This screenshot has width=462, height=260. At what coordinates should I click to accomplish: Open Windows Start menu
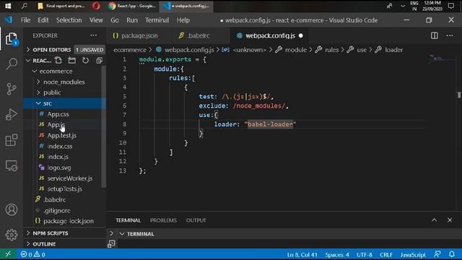click(x=8, y=6)
